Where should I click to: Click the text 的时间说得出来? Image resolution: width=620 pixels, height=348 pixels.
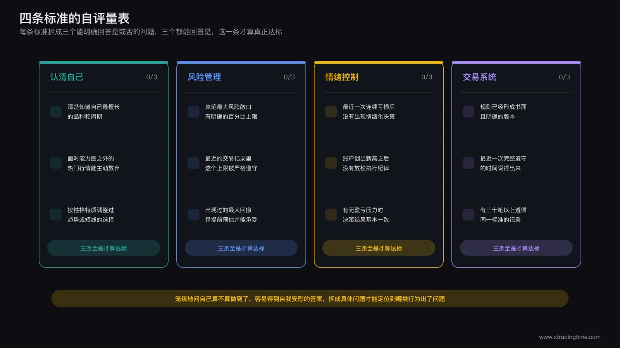pyautogui.click(x=500, y=168)
